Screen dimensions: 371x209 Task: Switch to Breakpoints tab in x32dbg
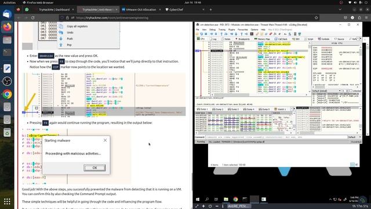[242, 39]
